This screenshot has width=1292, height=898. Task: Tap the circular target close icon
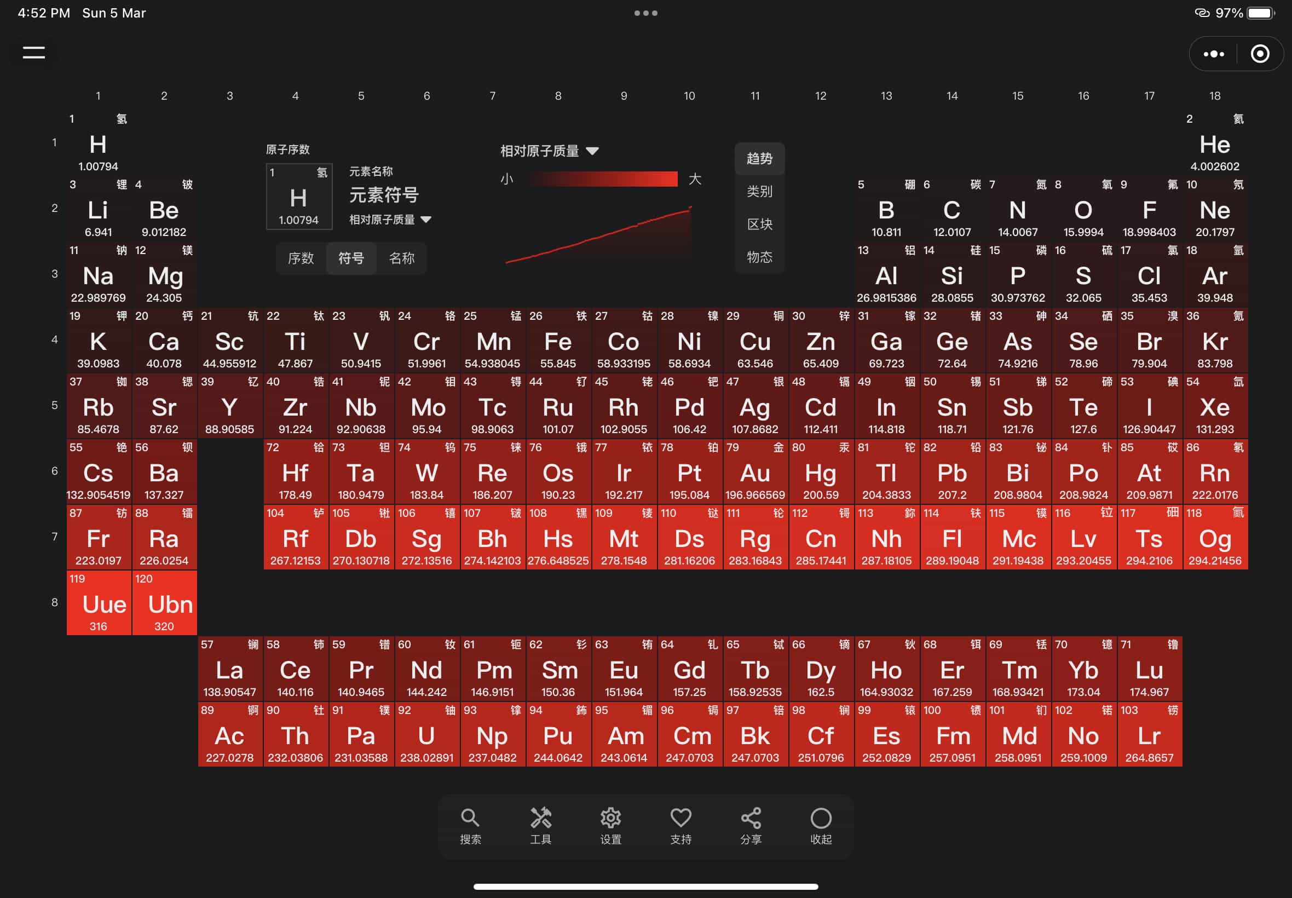(1259, 54)
